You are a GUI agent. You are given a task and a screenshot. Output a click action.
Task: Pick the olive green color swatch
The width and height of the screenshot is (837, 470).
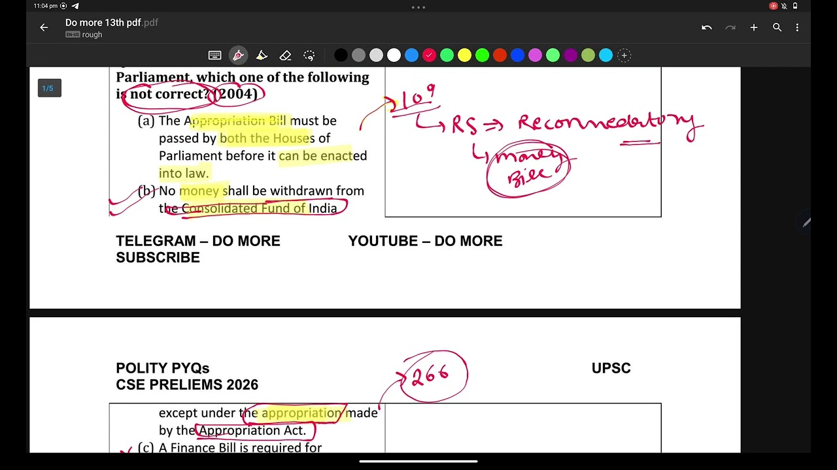pos(588,55)
